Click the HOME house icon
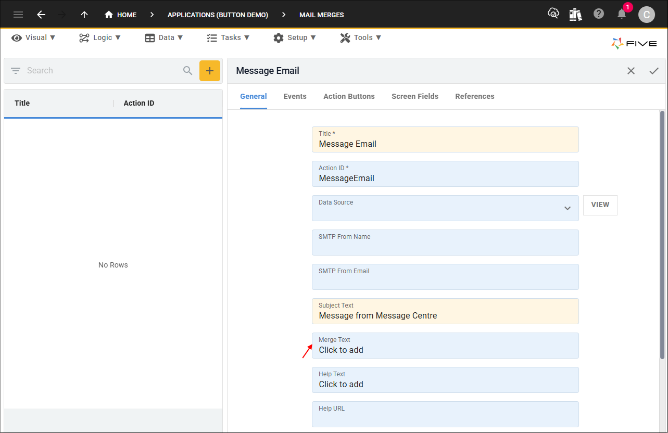The image size is (668, 433). (x=109, y=15)
